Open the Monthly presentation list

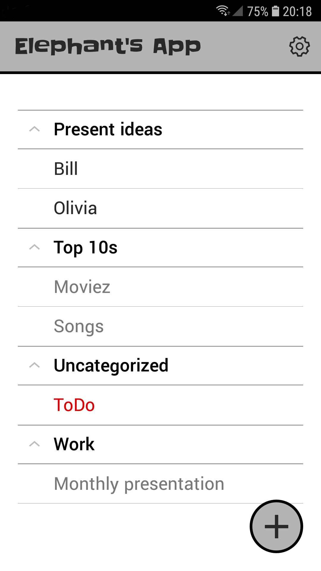click(139, 484)
